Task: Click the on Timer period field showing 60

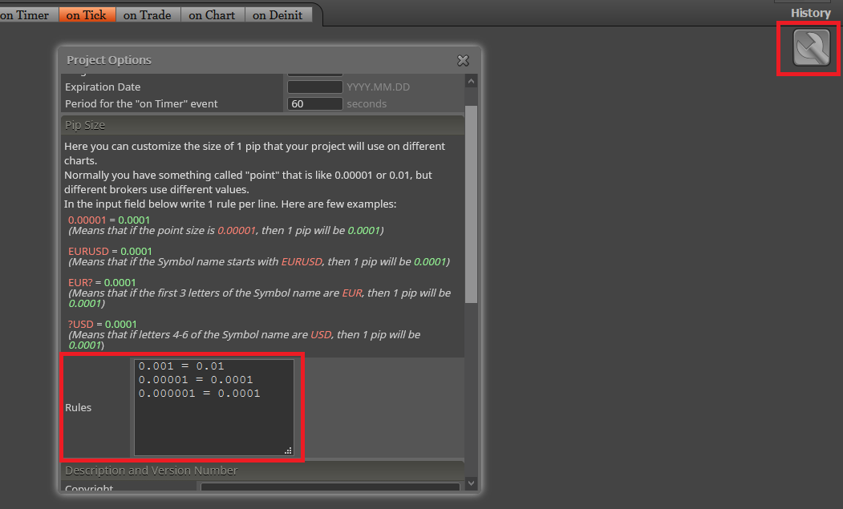Action: [315, 103]
